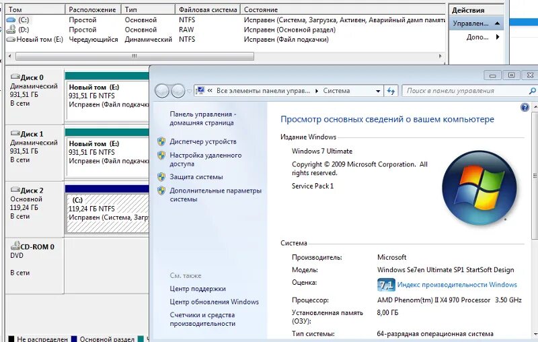Click the Диск 2 disk icon

(15, 190)
